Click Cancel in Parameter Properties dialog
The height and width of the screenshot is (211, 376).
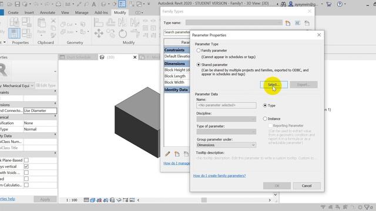[x=307, y=186]
